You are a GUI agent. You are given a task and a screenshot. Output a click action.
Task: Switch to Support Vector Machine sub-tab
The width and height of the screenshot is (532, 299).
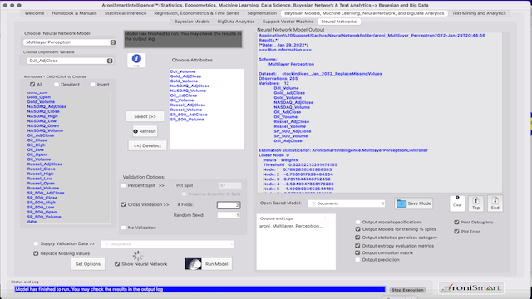click(x=288, y=22)
